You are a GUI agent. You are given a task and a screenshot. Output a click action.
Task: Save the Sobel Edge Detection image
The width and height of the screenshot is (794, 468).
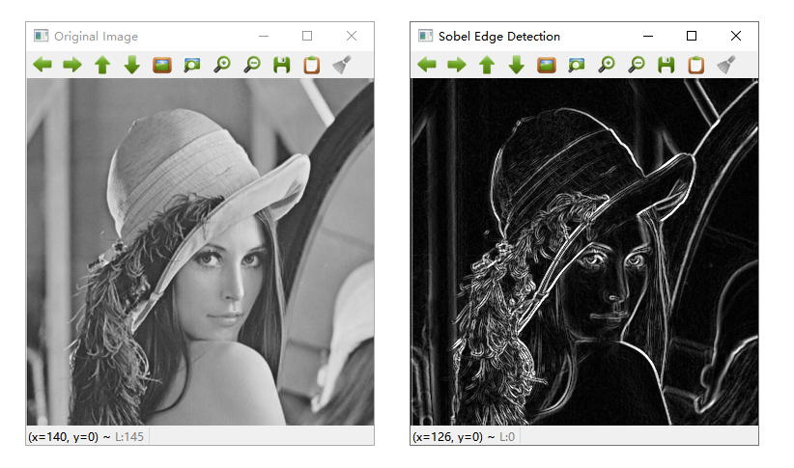pos(666,65)
